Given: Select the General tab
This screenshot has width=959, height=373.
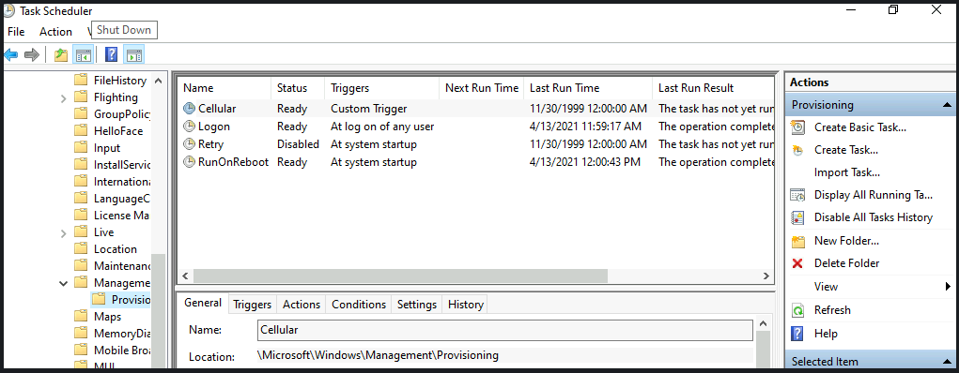Looking at the screenshot, I should tap(203, 303).
